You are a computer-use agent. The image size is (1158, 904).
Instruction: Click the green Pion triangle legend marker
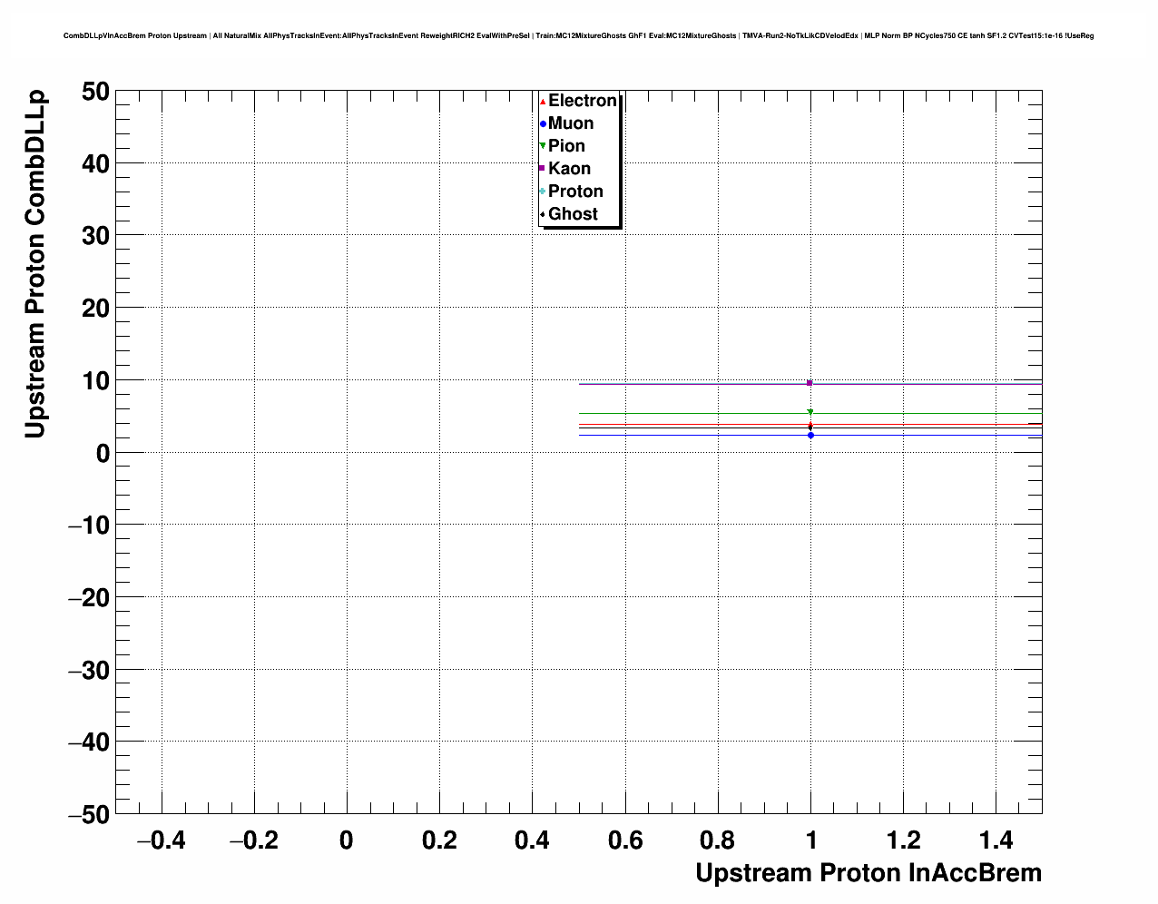543,146
